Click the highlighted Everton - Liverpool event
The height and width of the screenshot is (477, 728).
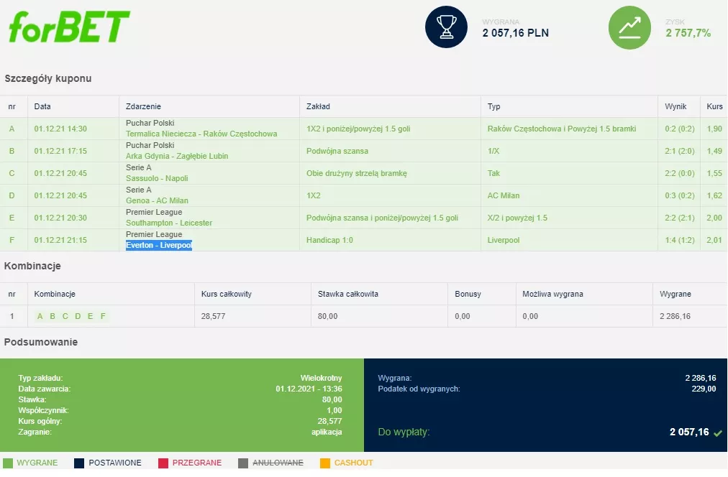point(159,245)
